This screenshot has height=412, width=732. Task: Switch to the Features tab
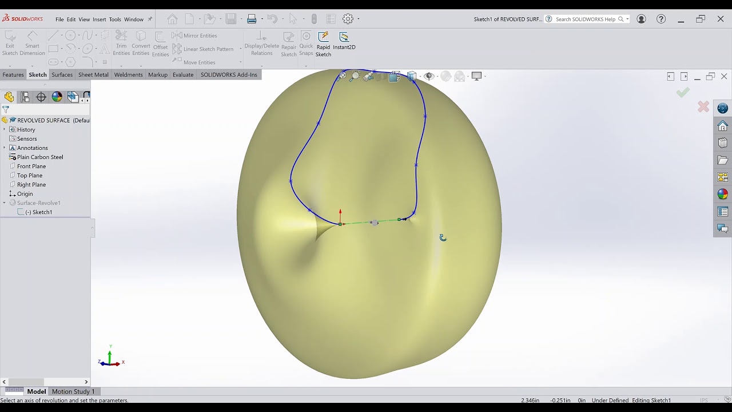(13, 74)
